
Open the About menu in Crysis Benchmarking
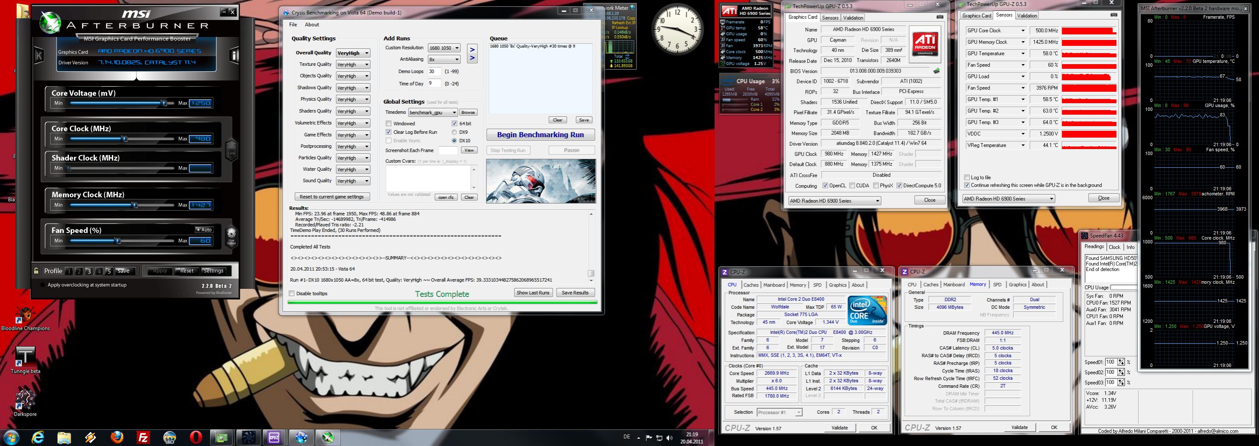[x=312, y=24]
